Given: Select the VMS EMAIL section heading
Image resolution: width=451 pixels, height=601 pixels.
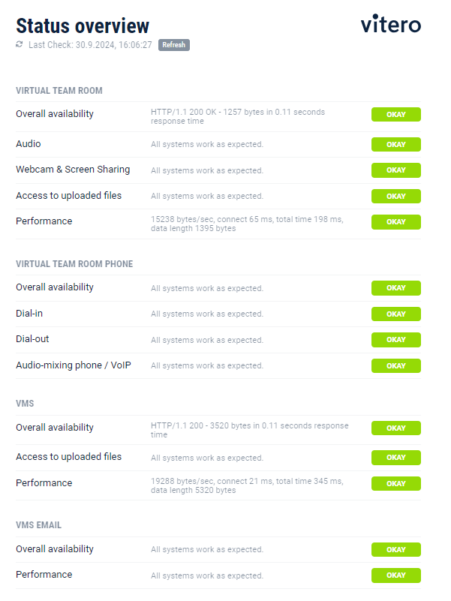Looking at the screenshot, I should (38, 524).
